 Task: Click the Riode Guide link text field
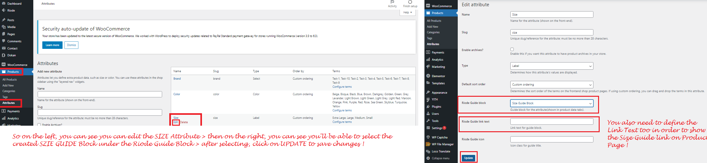[x=552, y=121]
